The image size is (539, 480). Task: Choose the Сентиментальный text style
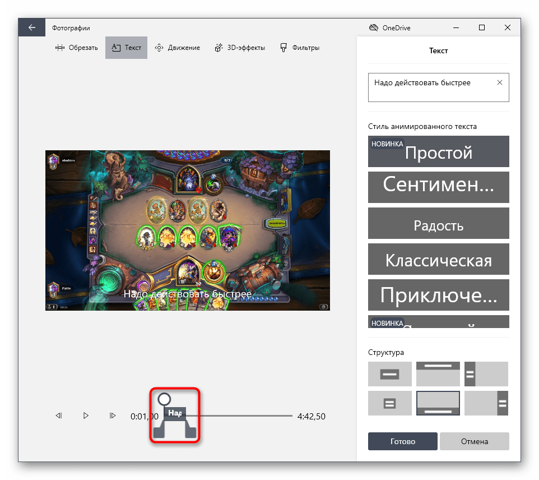pyautogui.click(x=438, y=187)
